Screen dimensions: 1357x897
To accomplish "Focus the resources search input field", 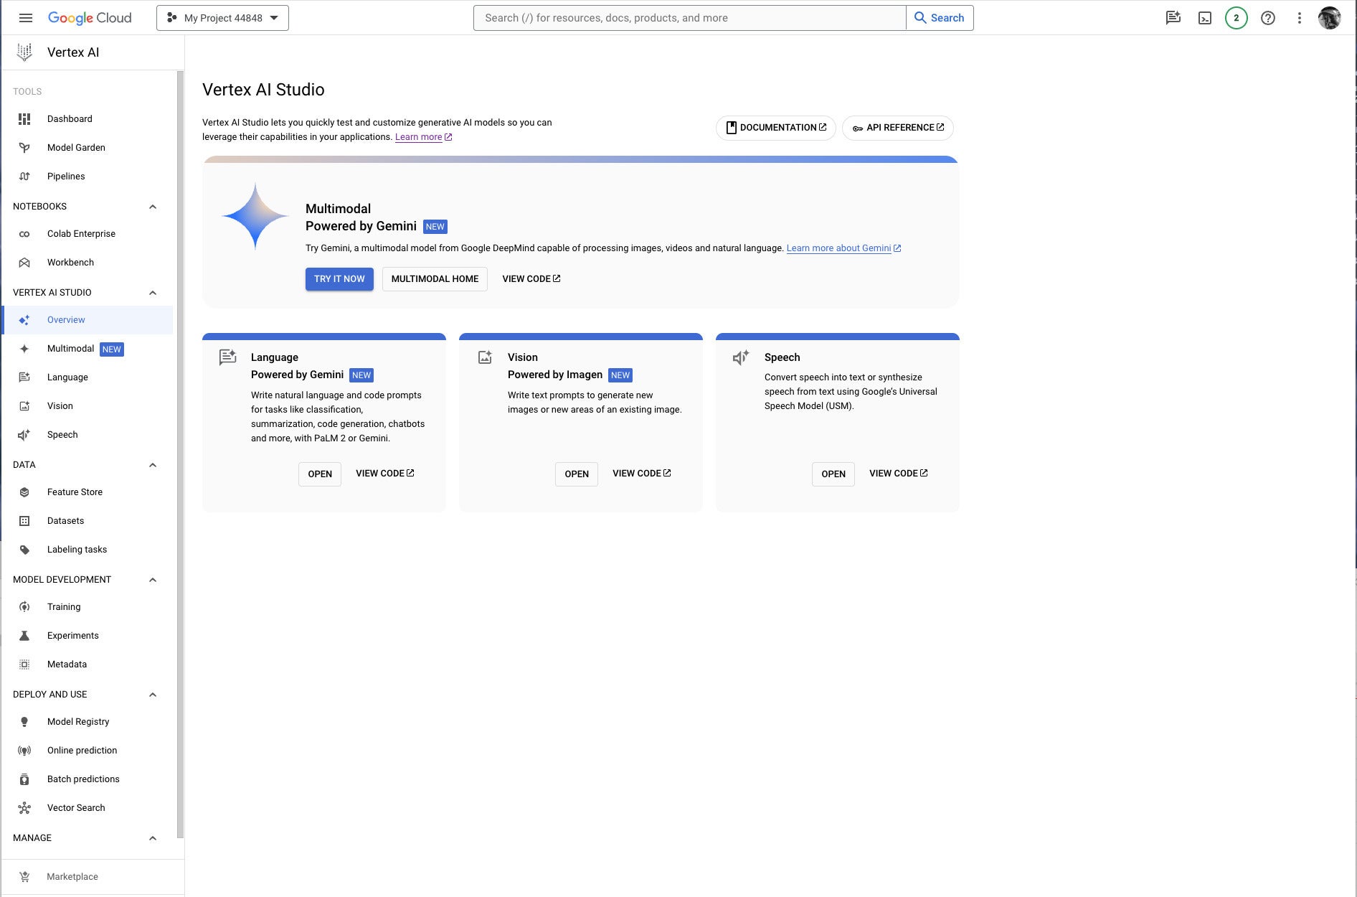I will (x=690, y=18).
